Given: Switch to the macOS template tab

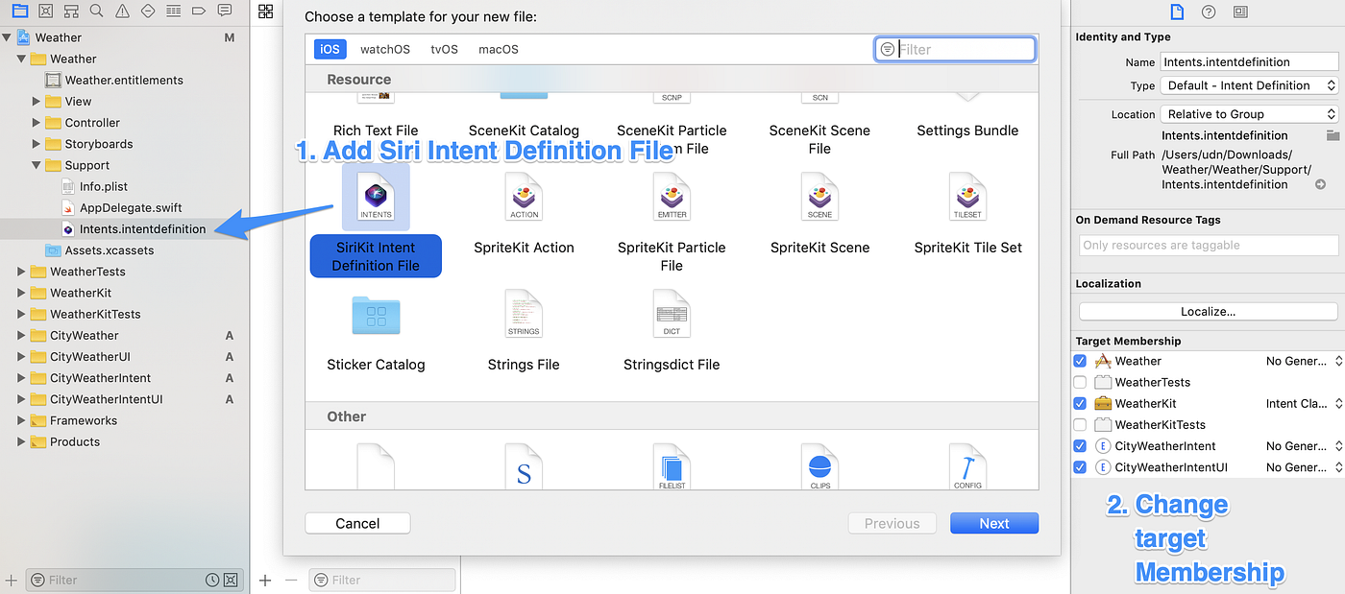Looking at the screenshot, I should click(498, 49).
